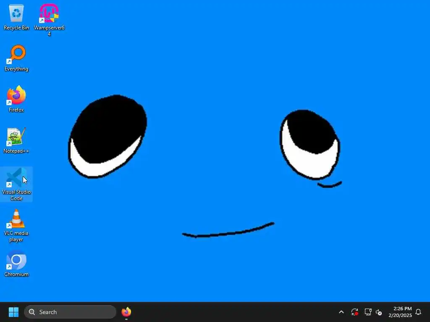Select the Notepad++ desktop shortcut

click(16, 140)
